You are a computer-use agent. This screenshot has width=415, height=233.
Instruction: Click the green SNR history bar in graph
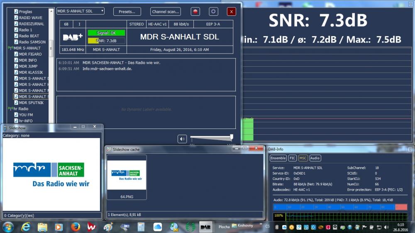(248, 129)
